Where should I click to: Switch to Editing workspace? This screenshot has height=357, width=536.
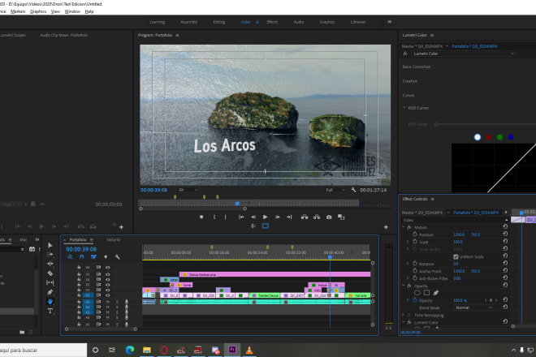(x=219, y=22)
